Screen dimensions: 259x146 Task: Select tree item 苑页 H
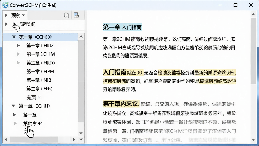[x=34, y=97]
